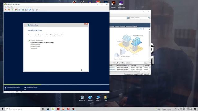This screenshot has width=198, height=111.
Task: Click the black V app taskbar icon
Action: click(48, 109)
